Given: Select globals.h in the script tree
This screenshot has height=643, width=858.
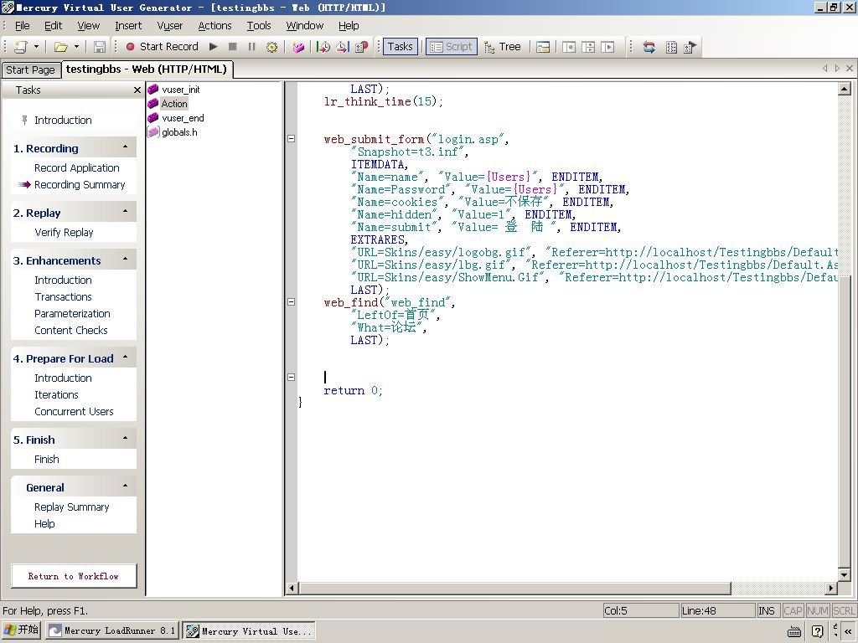Looking at the screenshot, I should tap(173, 132).
